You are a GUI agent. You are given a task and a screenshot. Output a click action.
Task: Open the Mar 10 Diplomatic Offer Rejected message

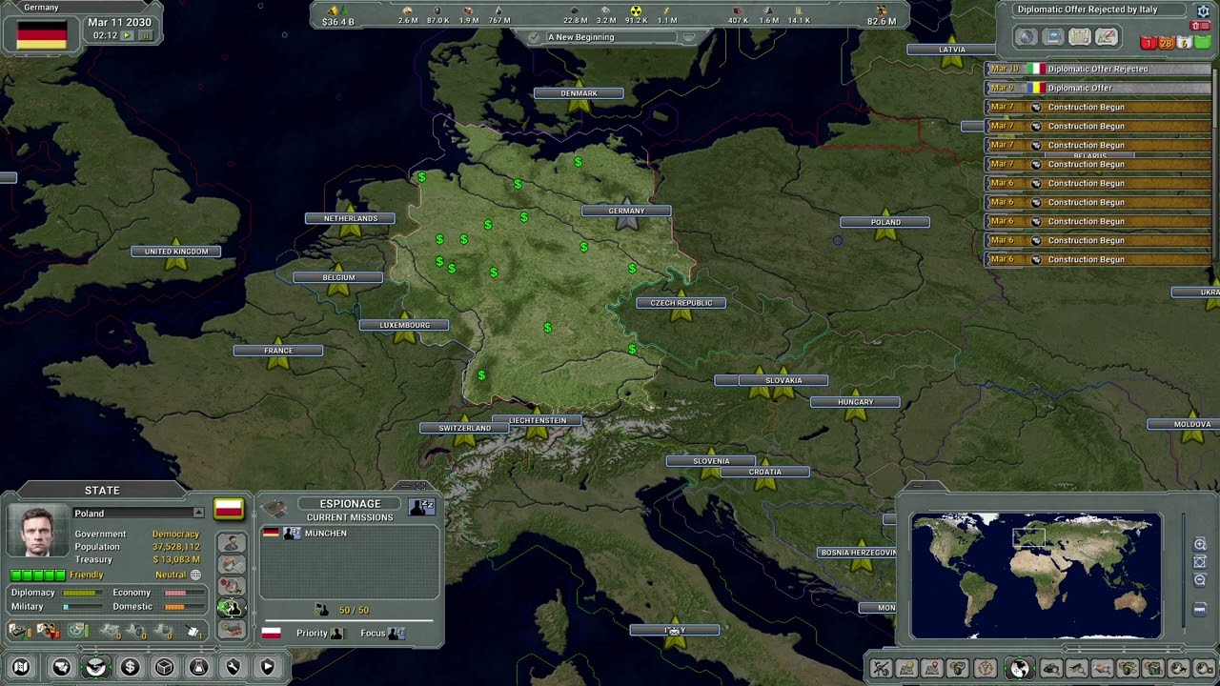[x=1098, y=69]
